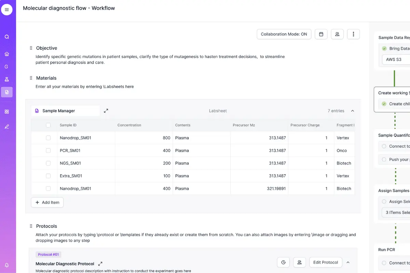Select the PCR_SM01 sample ID cell

coord(86,150)
